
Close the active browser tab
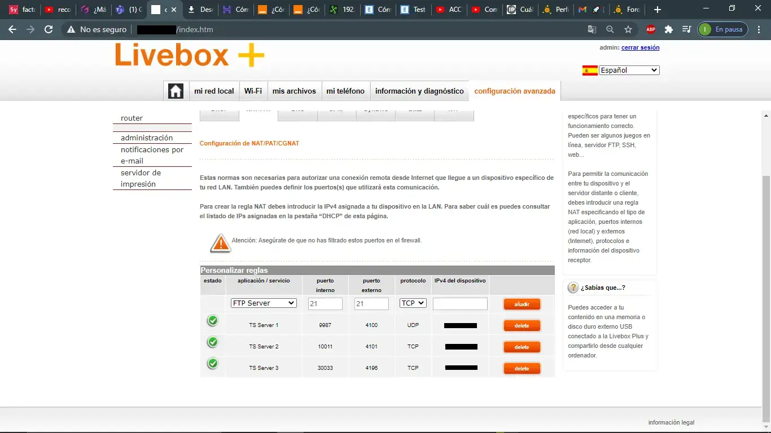[174, 10]
